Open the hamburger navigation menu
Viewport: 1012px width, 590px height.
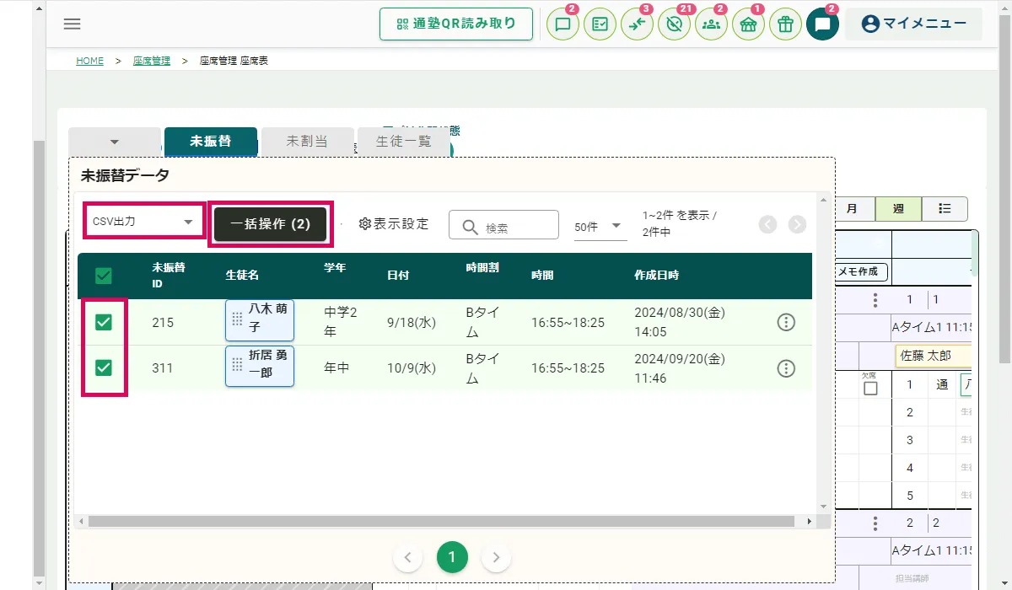point(73,24)
